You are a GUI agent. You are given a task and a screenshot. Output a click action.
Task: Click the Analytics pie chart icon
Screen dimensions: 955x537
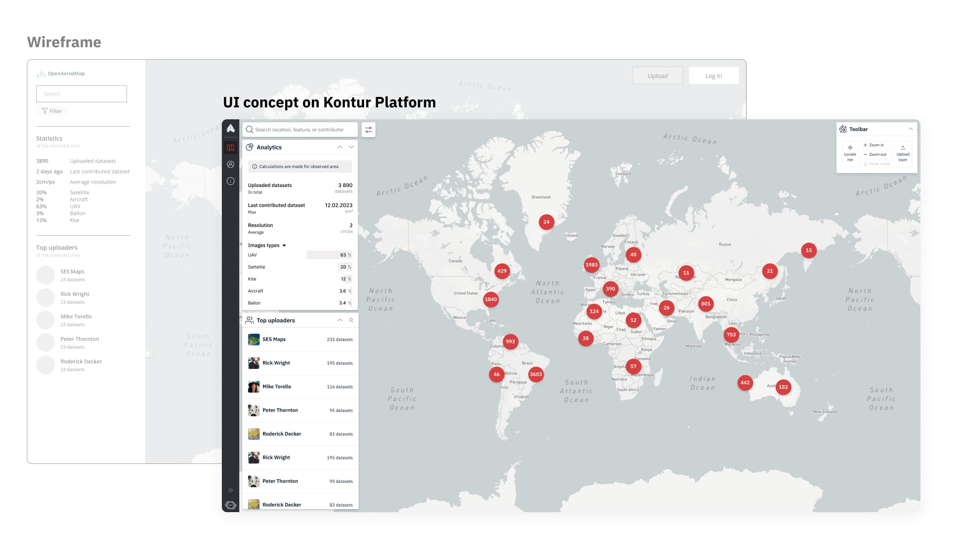point(250,147)
